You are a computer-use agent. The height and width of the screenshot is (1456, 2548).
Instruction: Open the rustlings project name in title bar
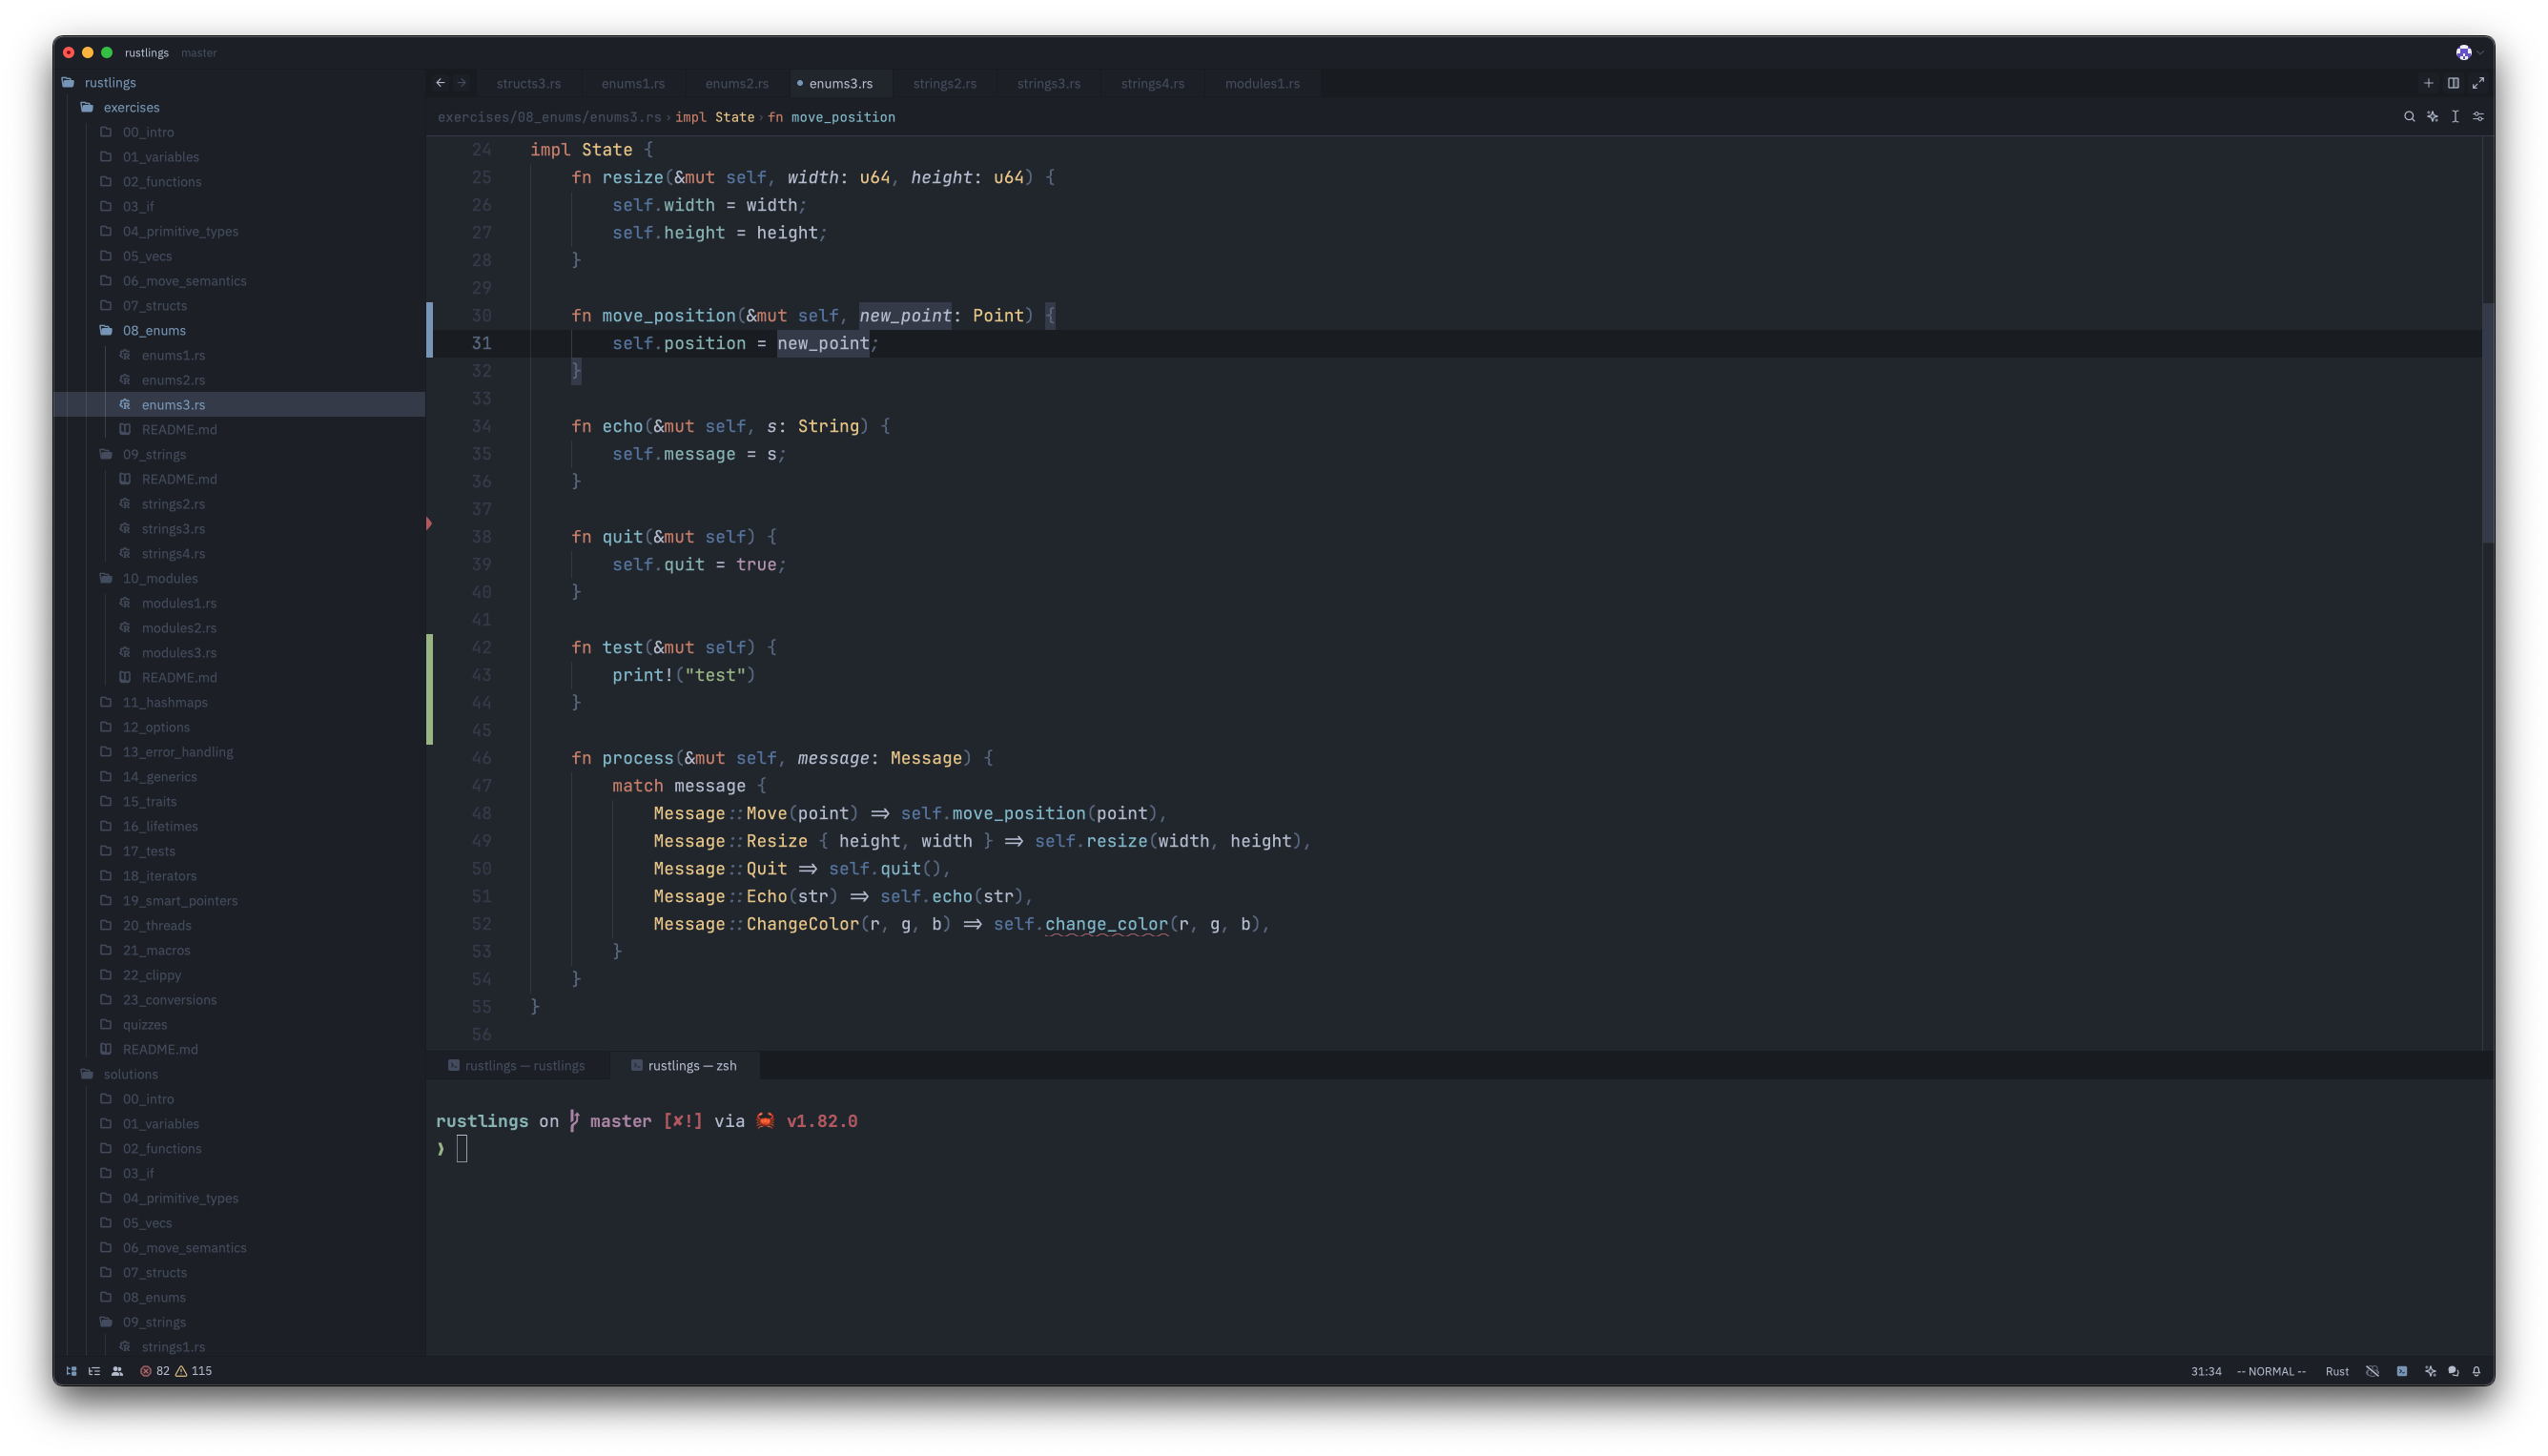click(x=147, y=52)
